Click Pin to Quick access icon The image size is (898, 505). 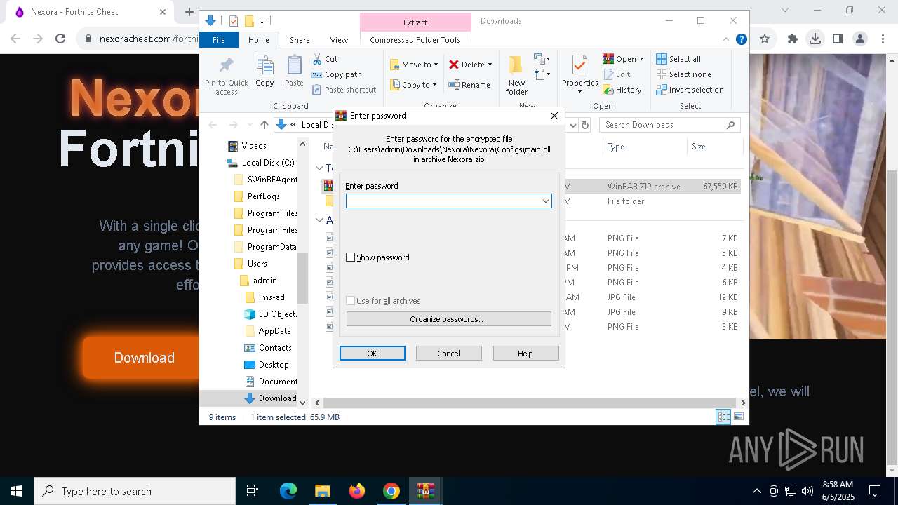pos(226,76)
